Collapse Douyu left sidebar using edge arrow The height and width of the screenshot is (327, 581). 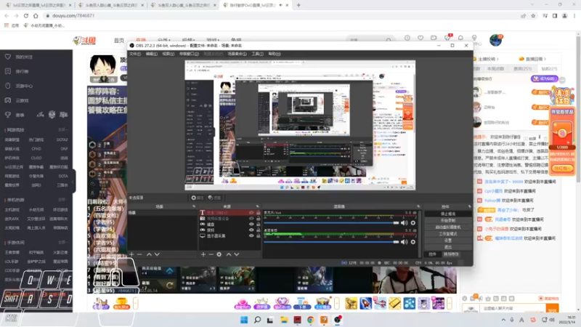[73, 182]
